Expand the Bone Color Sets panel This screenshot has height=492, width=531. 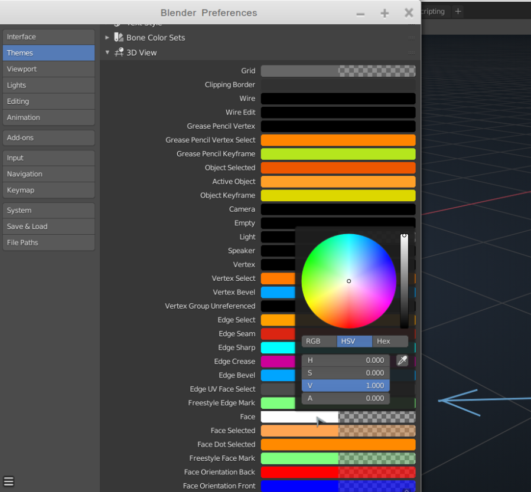[107, 38]
